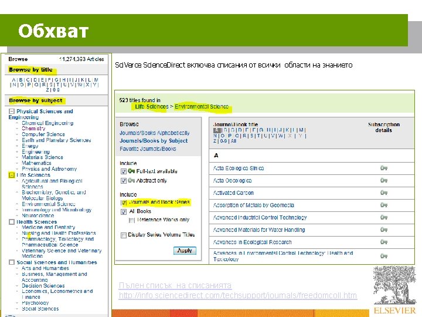Open Advanced Materials for Water Handling
This screenshot has height=317, width=422.
pyautogui.click(x=259, y=230)
